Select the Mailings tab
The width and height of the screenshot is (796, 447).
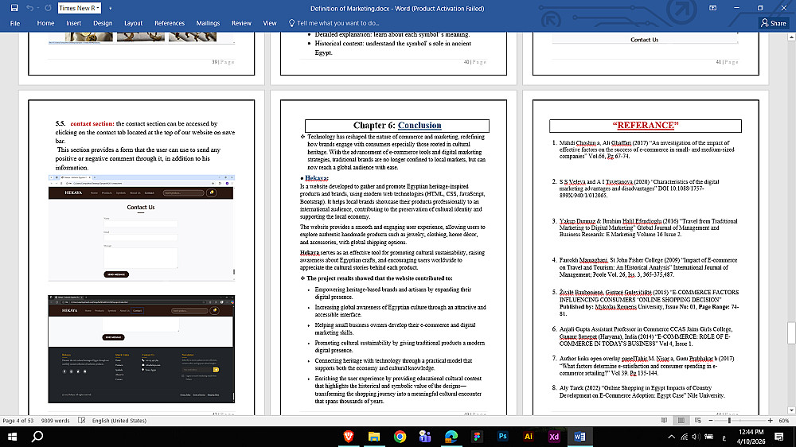[x=208, y=23]
